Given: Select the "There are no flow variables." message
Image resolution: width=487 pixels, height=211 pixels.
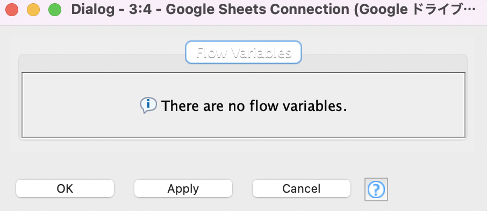Looking at the screenshot, I should (254, 106).
